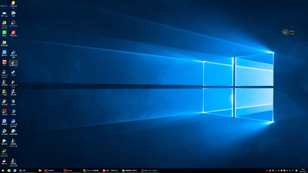Open the top-right security software shortcut
Image resolution: width=308 pixels, height=173 pixels.
click(x=13, y=5)
